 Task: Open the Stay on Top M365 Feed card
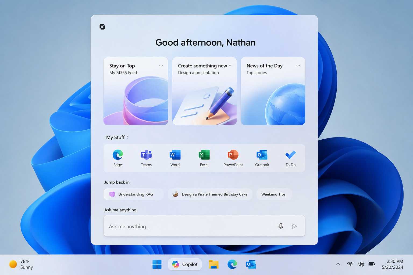136,91
